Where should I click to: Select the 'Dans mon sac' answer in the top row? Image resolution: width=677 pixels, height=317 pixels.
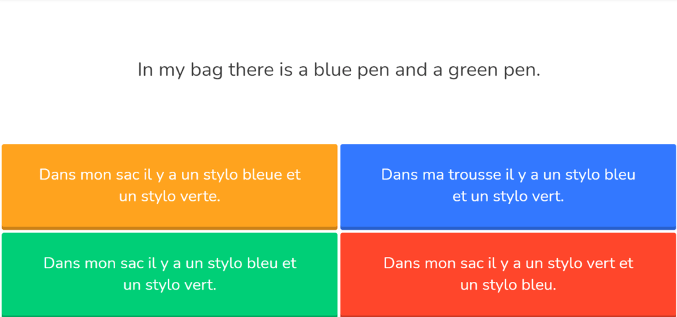[169, 186]
